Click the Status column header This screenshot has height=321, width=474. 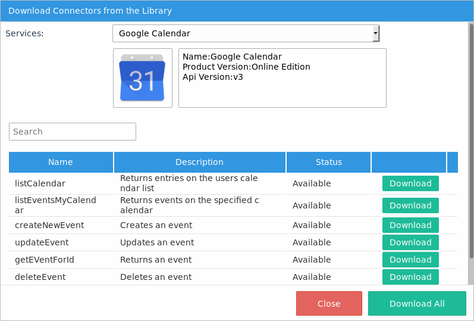(x=329, y=162)
